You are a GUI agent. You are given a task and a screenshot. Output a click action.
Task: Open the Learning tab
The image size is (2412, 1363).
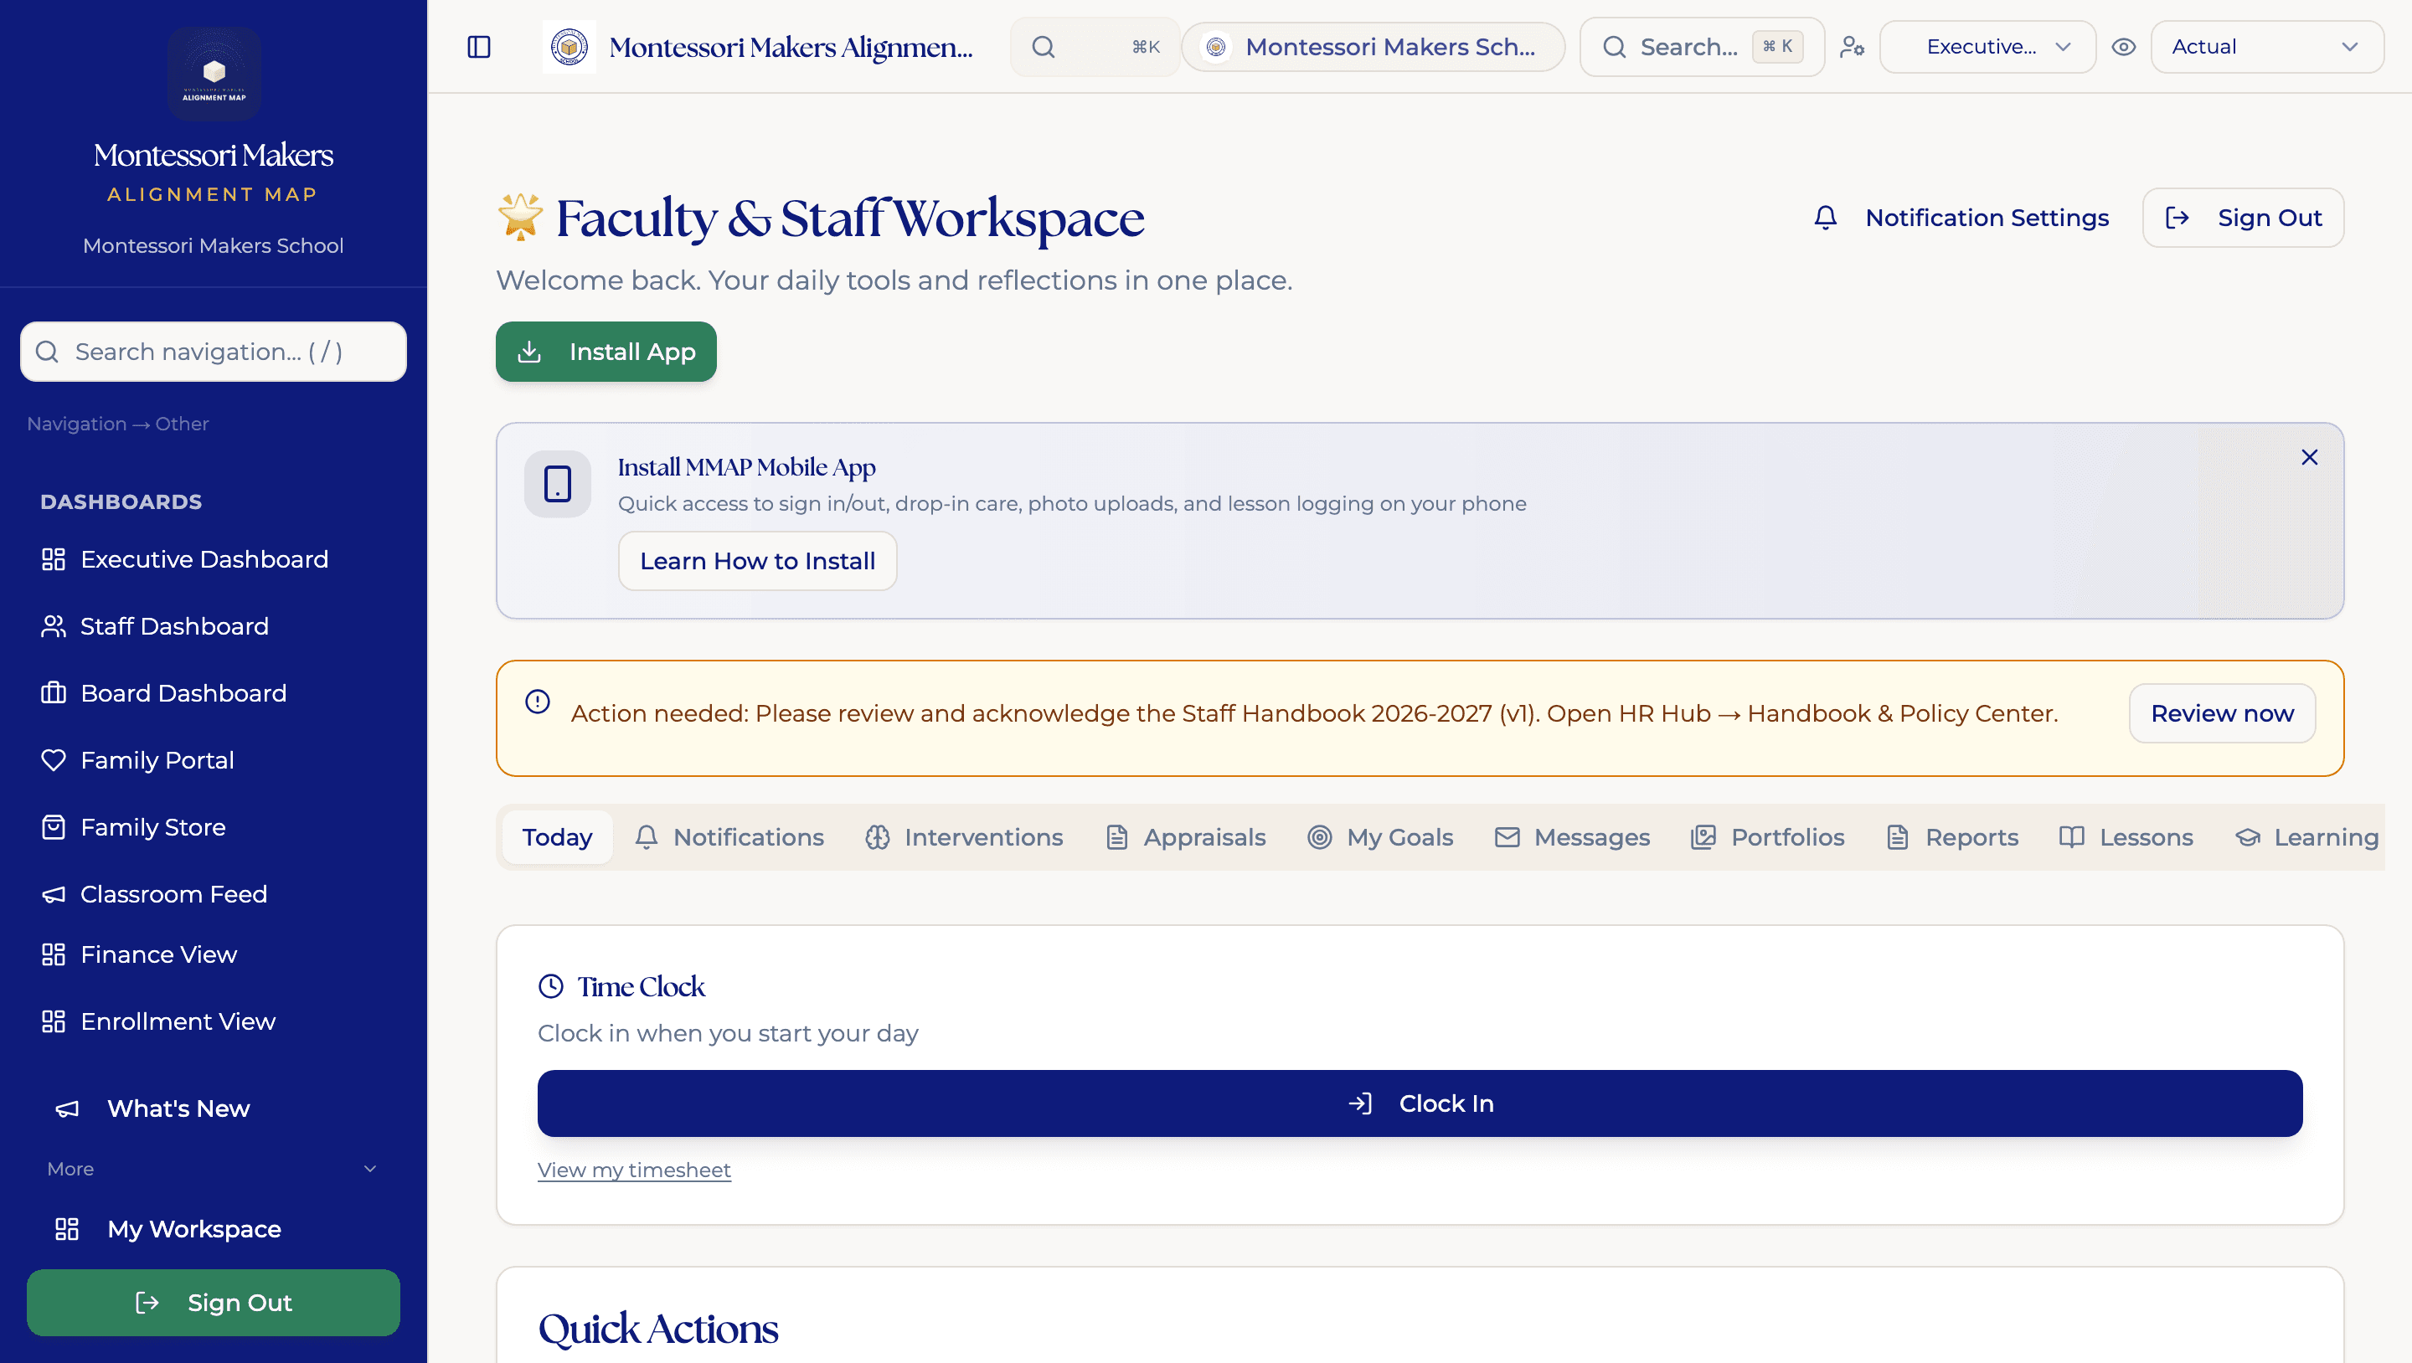(x=2307, y=837)
